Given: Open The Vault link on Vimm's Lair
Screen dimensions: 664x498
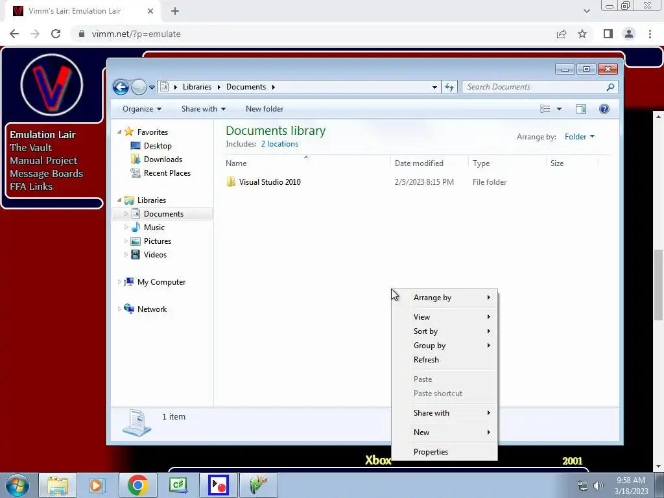Looking at the screenshot, I should click(31, 148).
